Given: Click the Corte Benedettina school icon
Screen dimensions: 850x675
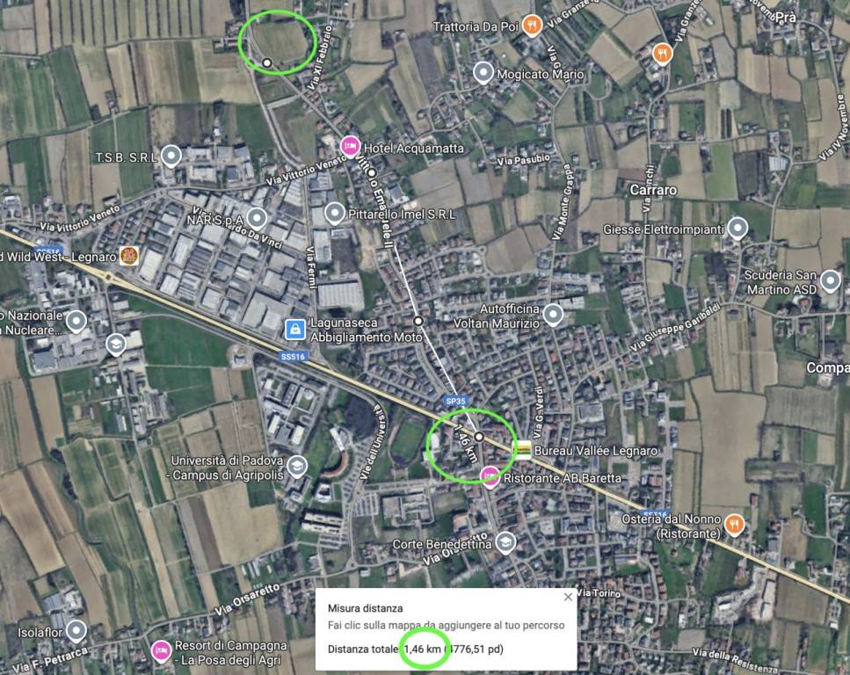Looking at the screenshot, I should [x=505, y=542].
